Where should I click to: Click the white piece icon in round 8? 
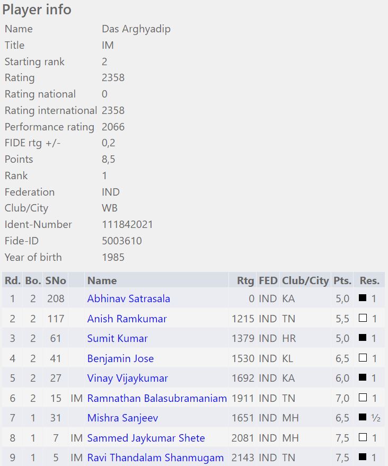click(x=363, y=437)
